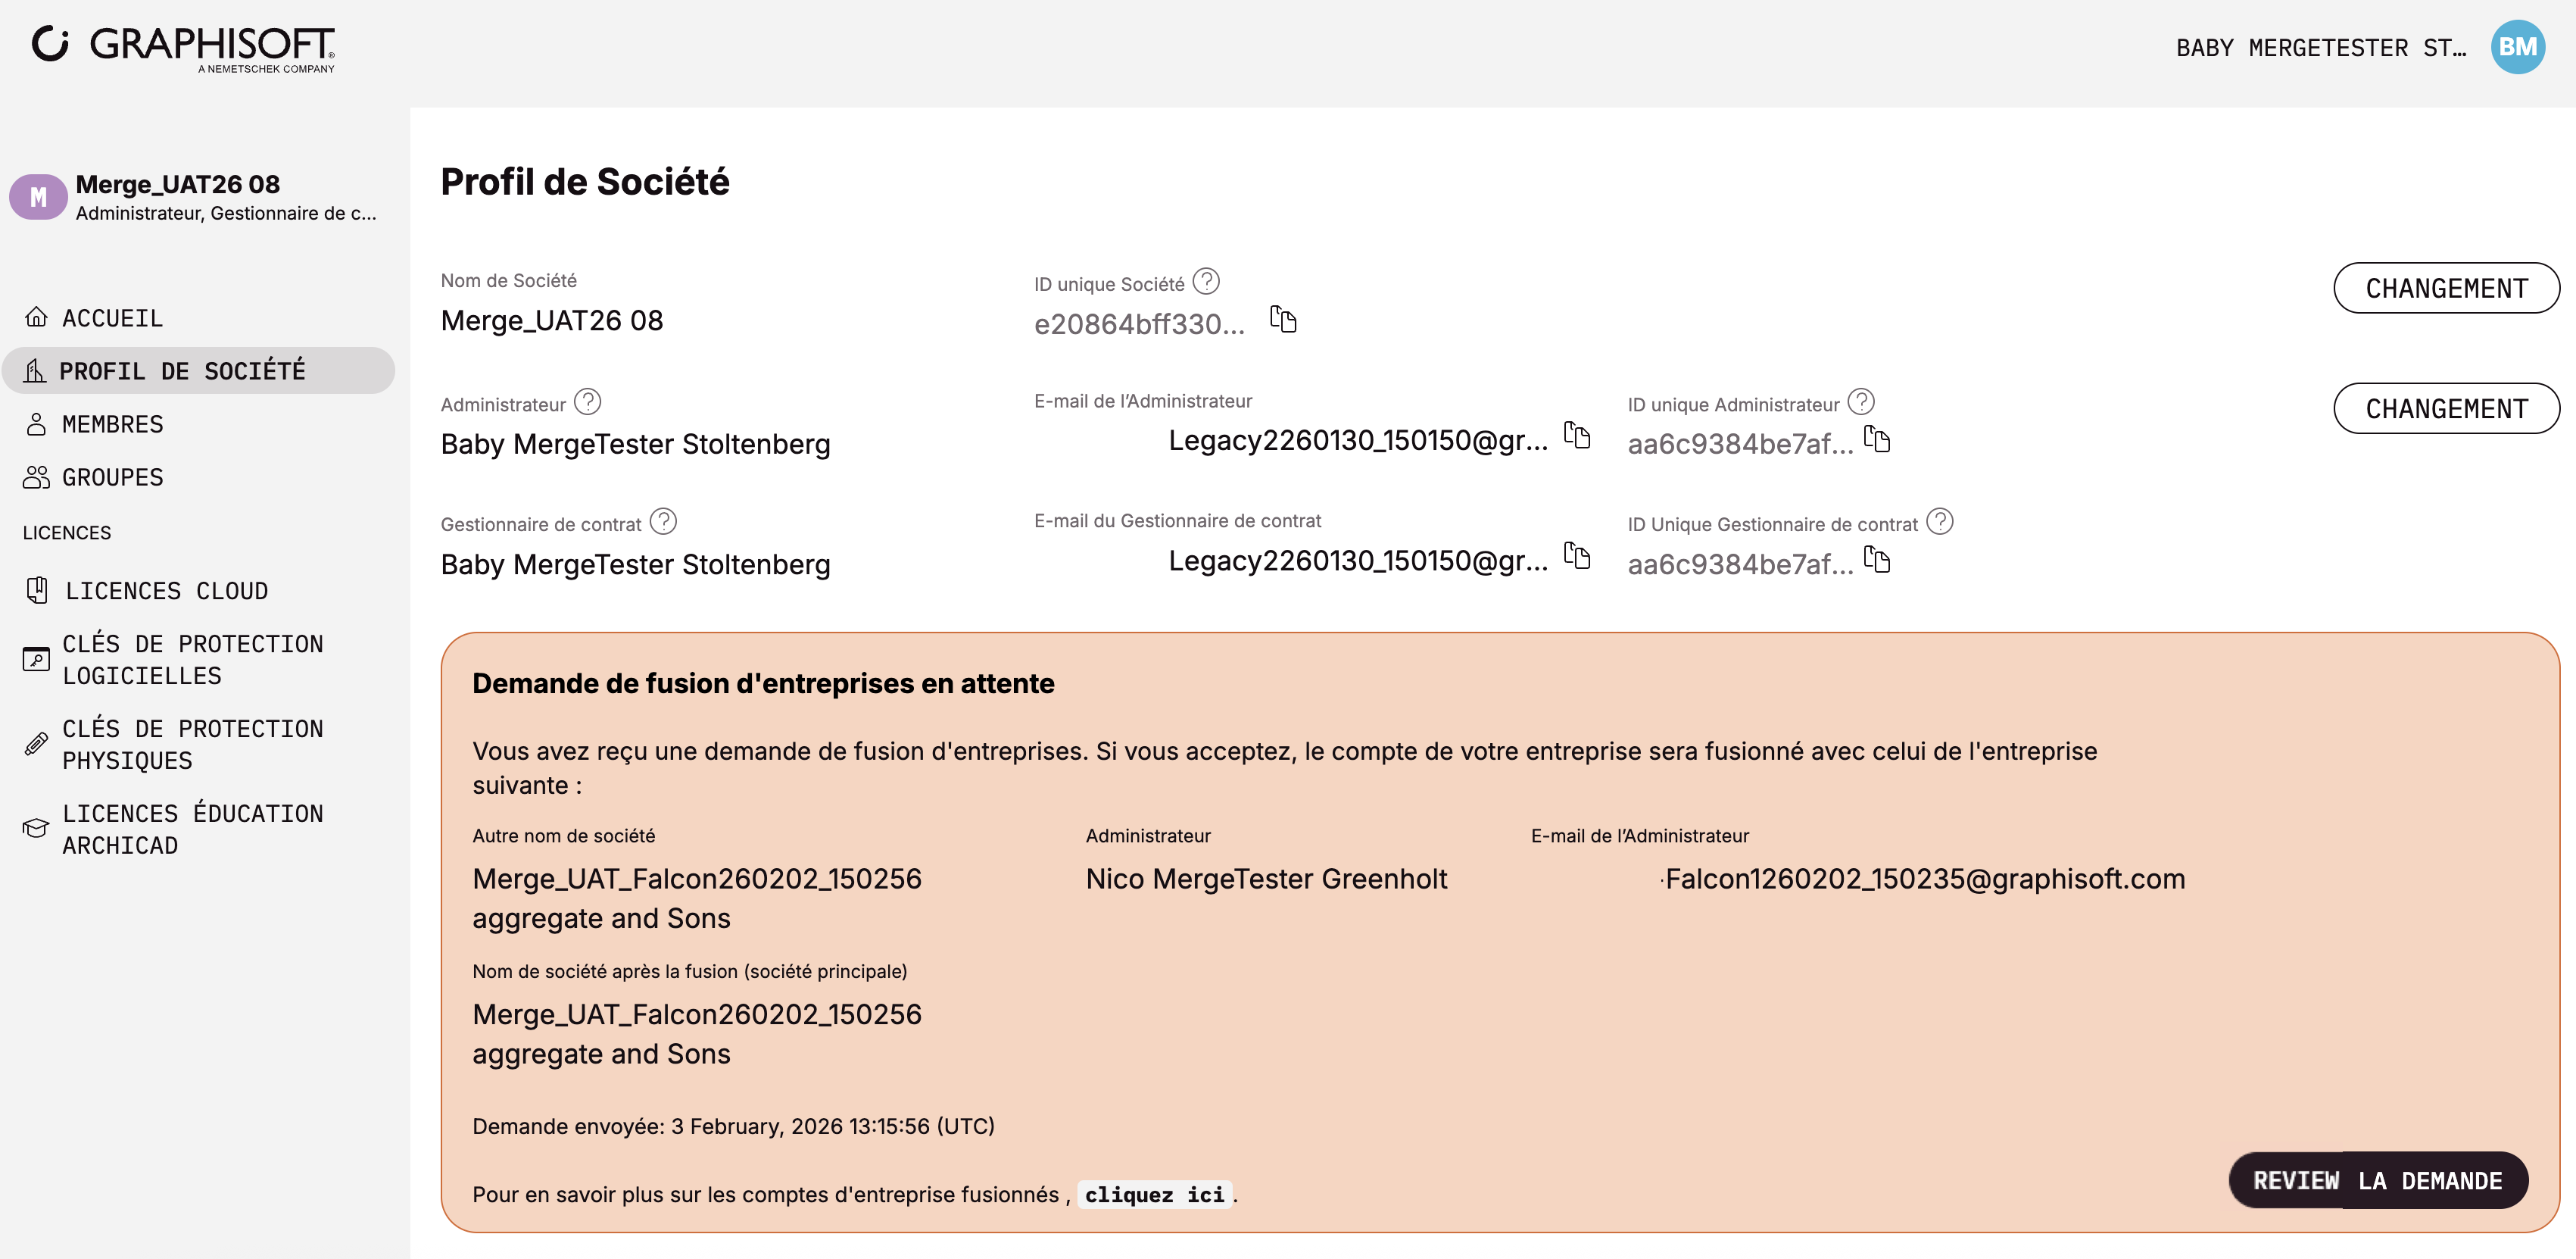The height and width of the screenshot is (1259, 2576).
Task: Show help for ID unique Société
Action: pyautogui.click(x=1207, y=281)
